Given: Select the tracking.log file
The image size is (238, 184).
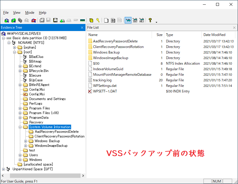Looking at the screenshot, I should coord(102,80).
